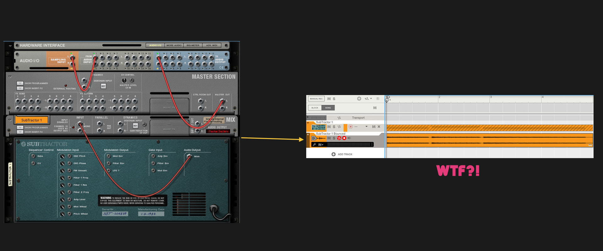Image resolution: width=603 pixels, height=251 pixels.
Task: Click the L loop marker on ruler
Action: [388, 97]
